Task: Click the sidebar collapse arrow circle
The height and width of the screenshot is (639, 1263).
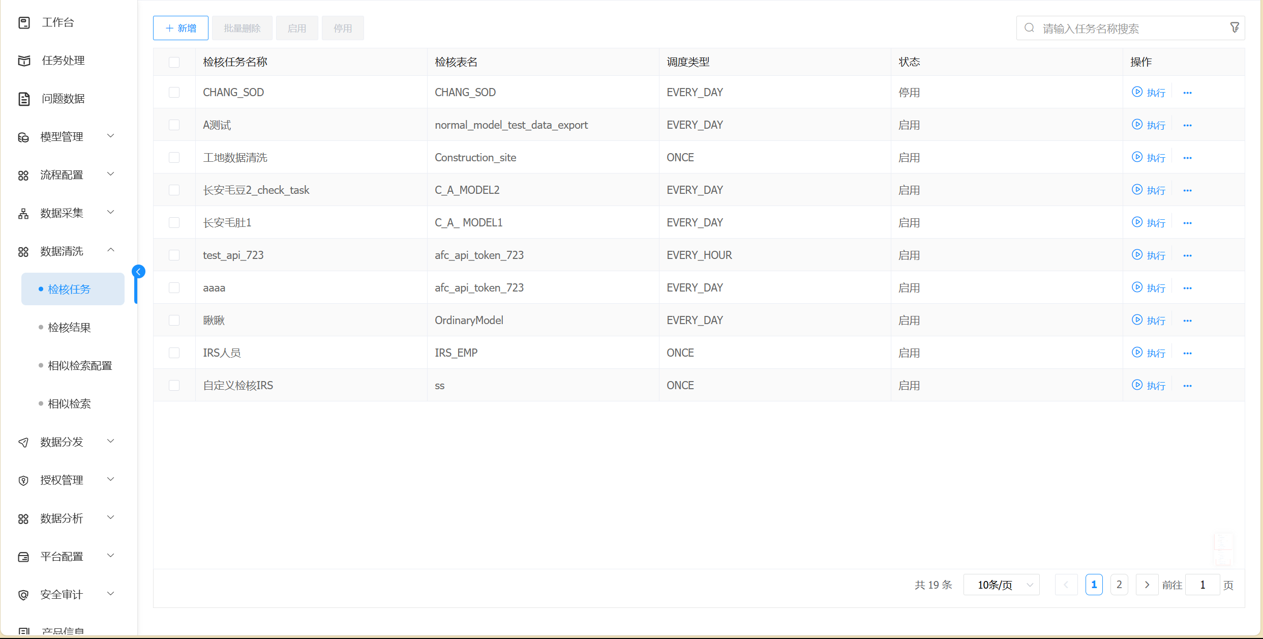Action: point(138,272)
